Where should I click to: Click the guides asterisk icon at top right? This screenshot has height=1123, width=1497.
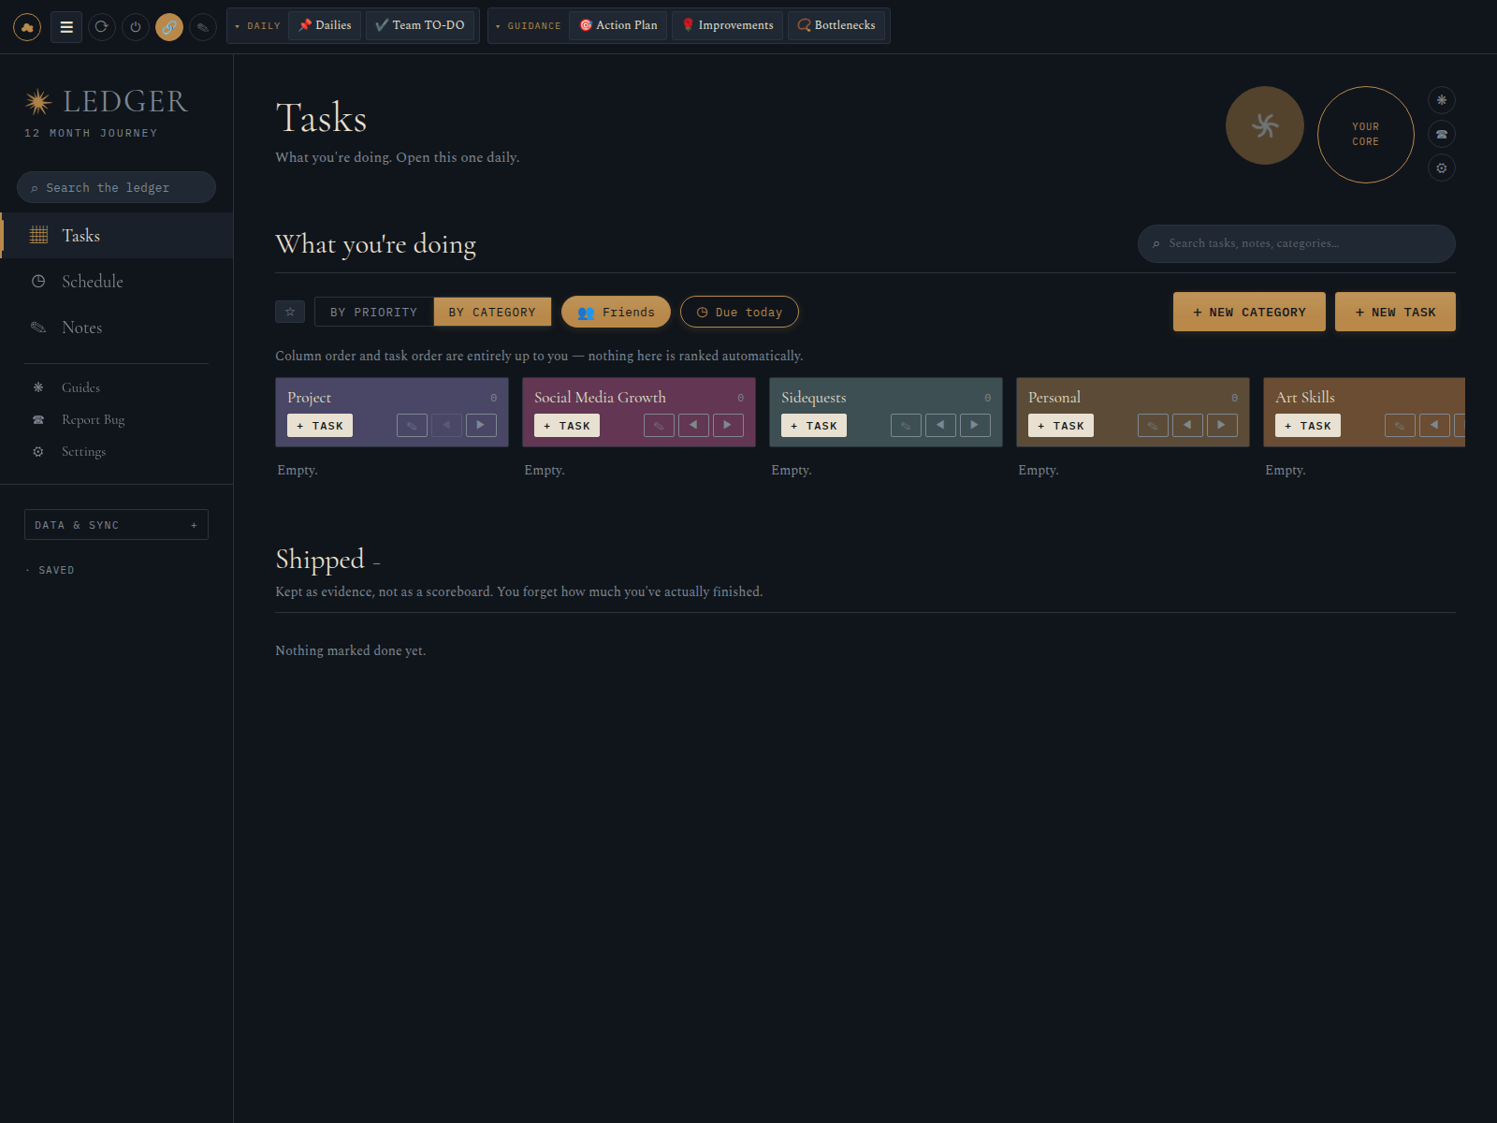click(1442, 100)
